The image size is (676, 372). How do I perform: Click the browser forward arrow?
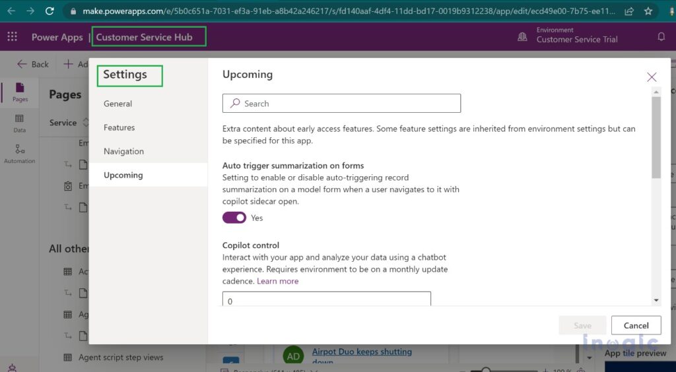pos(30,11)
